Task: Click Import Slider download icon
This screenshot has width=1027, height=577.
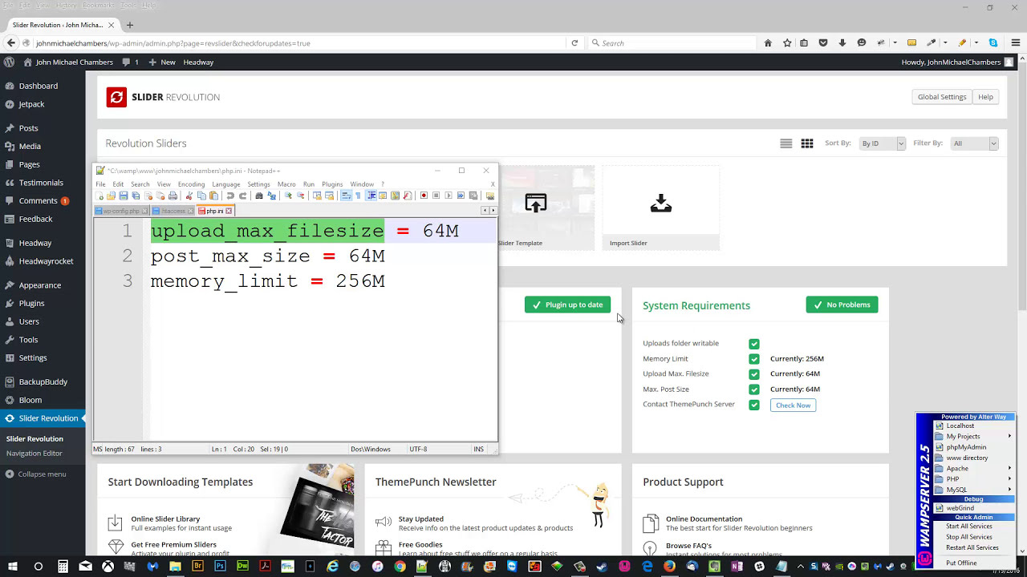Action: (661, 204)
